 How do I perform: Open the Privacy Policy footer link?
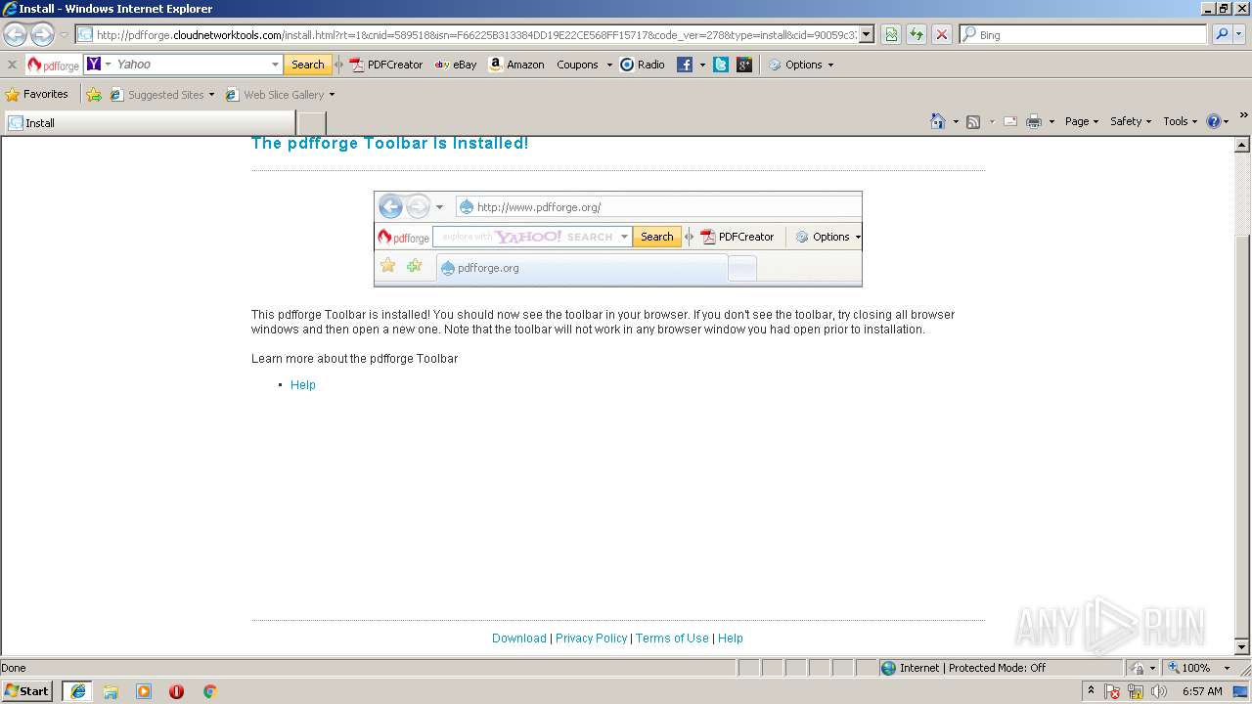[592, 638]
